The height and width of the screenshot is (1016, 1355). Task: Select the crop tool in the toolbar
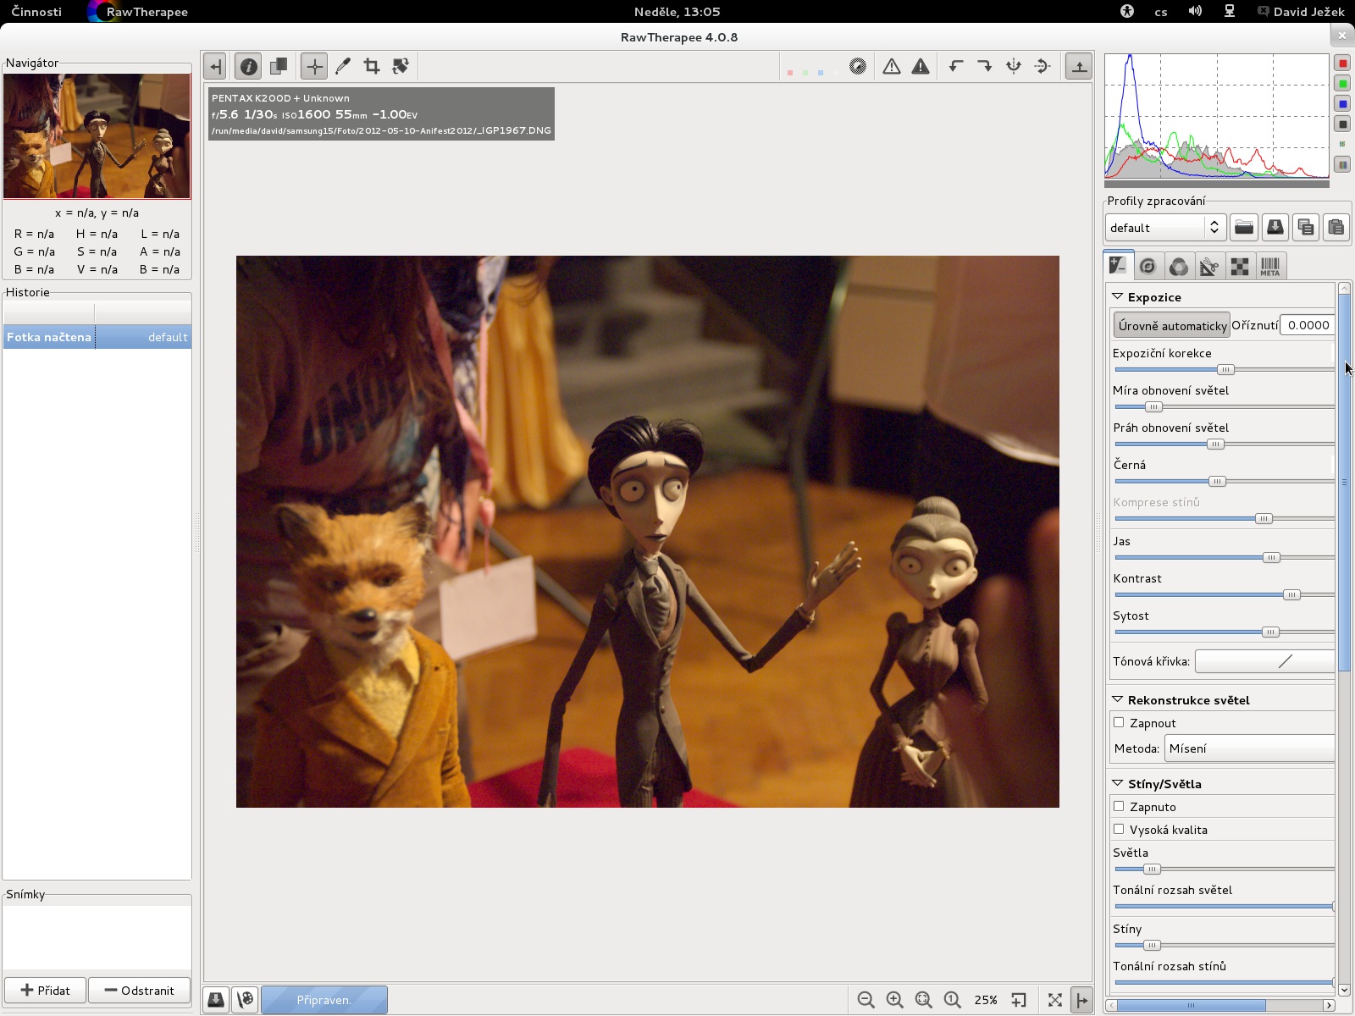coord(371,66)
